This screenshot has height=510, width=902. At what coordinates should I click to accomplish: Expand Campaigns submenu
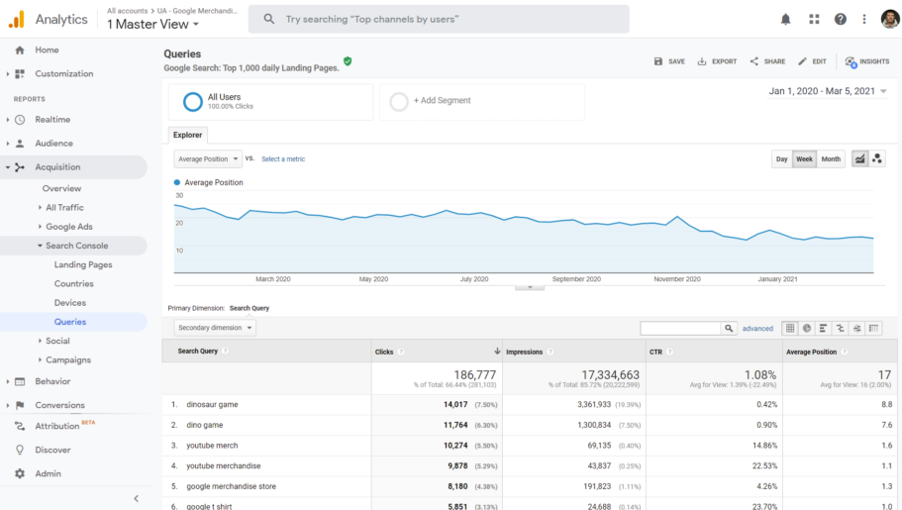(40, 359)
